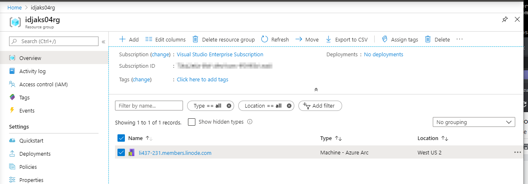The height and width of the screenshot is (184, 528).
Task: Click the Azure Arc machine icon
Action: coord(132,153)
